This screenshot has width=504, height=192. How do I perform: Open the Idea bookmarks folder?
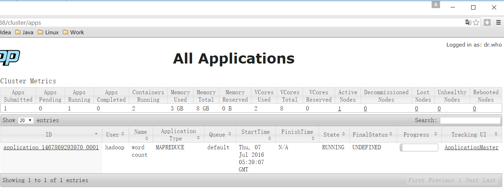5,32
